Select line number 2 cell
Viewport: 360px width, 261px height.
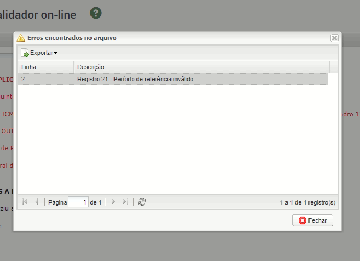pos(45,79)
